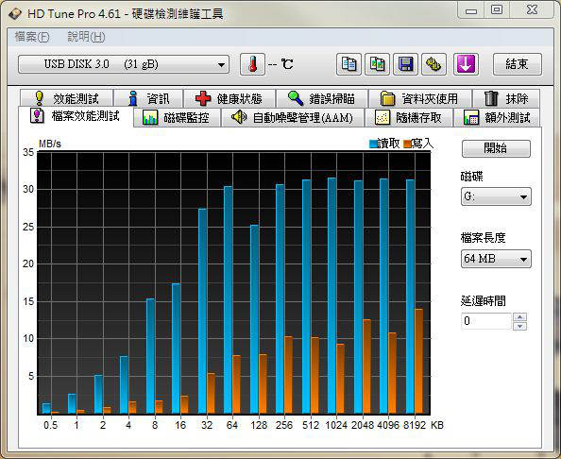Select the 自動噪聲管理(AAM) tab

293,118
